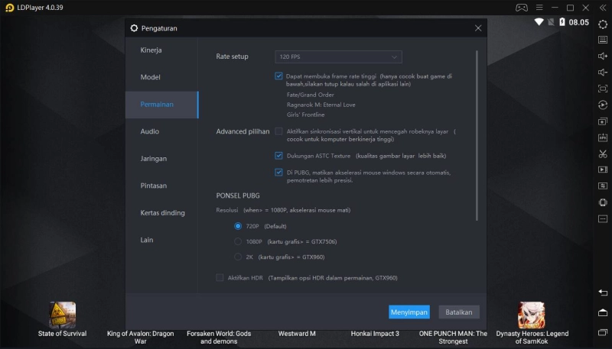
Task: Uncheck the high frame rate checkbox
Action: [279, 76]
